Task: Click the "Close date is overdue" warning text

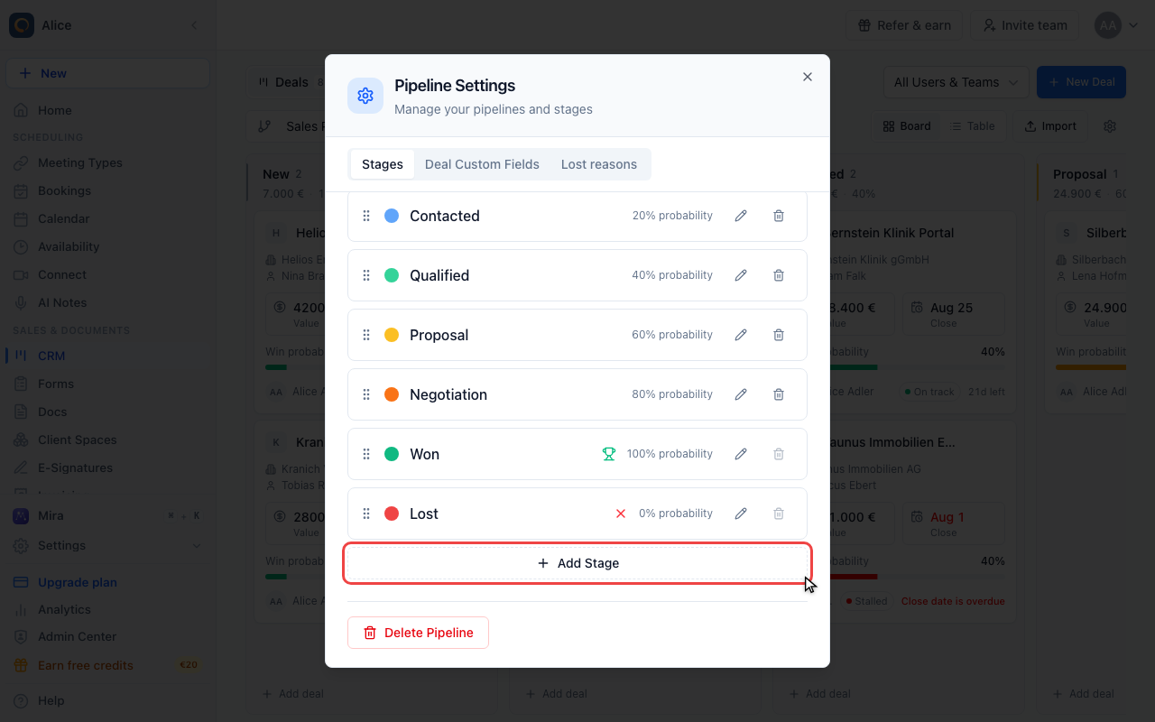Action: pyautogui.click(x=953, y=601)
